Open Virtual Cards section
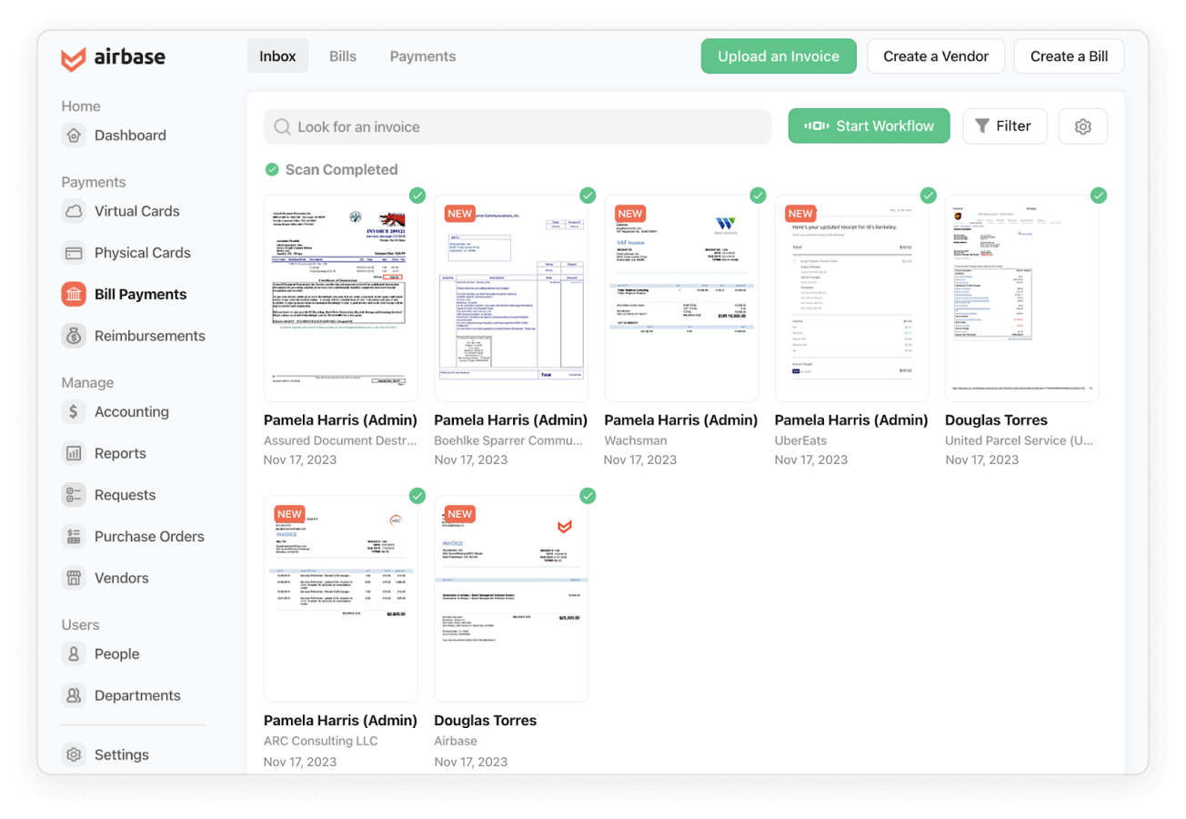 point(136,211)
